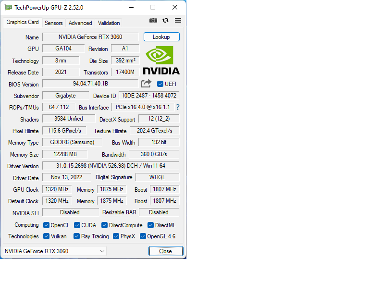Viewport: 369px width, 295px height.
Task: Open the hamburger menu icon
Action: coord(178,20)
